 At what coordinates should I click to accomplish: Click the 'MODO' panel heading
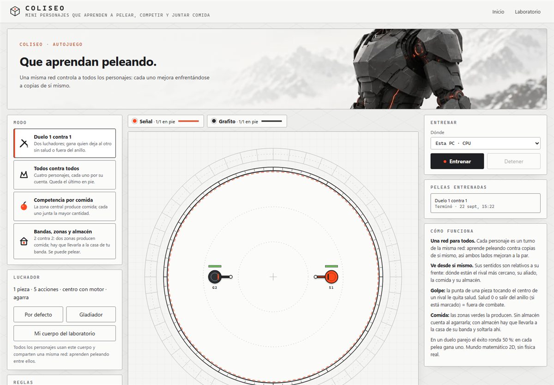(20, 122)
